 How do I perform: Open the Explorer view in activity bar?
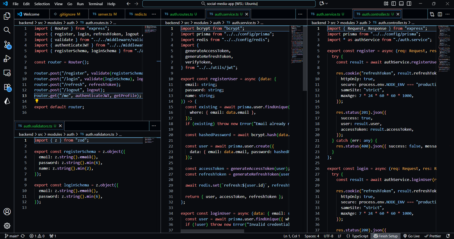(x=7, y=16)
